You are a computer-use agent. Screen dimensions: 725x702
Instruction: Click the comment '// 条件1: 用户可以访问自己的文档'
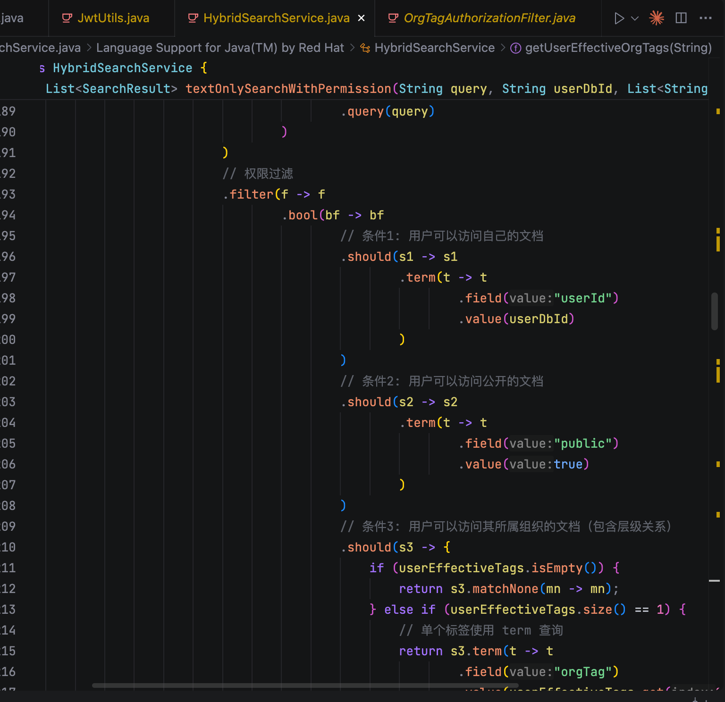pos(442,236)
